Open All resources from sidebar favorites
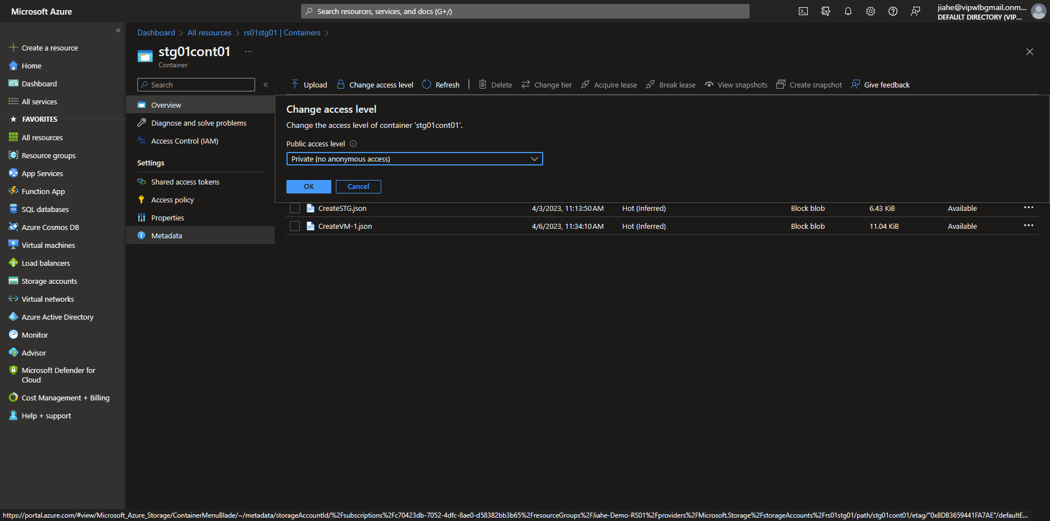This screenshot has height=521, width=1050. (x=63, y=137)
